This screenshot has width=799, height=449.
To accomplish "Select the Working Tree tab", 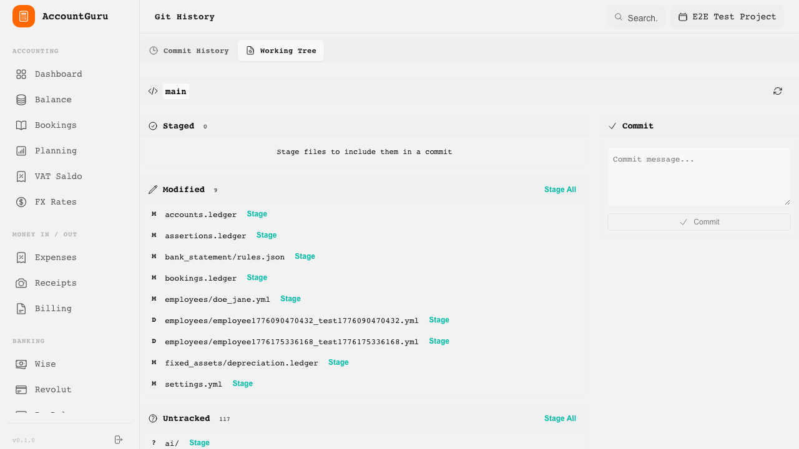I will [281, 51].
